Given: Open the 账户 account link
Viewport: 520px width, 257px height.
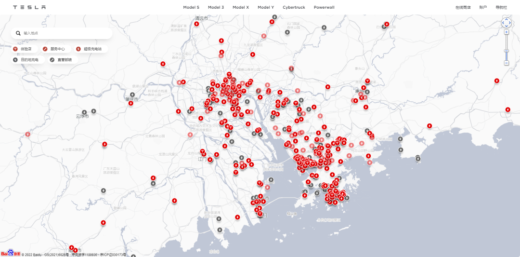Looking at the screenshot, I should pos(483,7).
